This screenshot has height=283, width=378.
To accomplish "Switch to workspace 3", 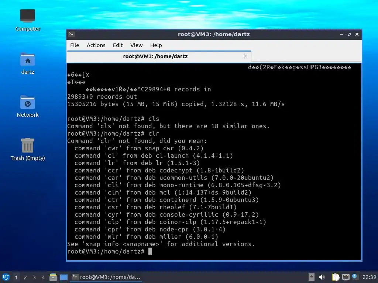I will click(x=34, y=277).
